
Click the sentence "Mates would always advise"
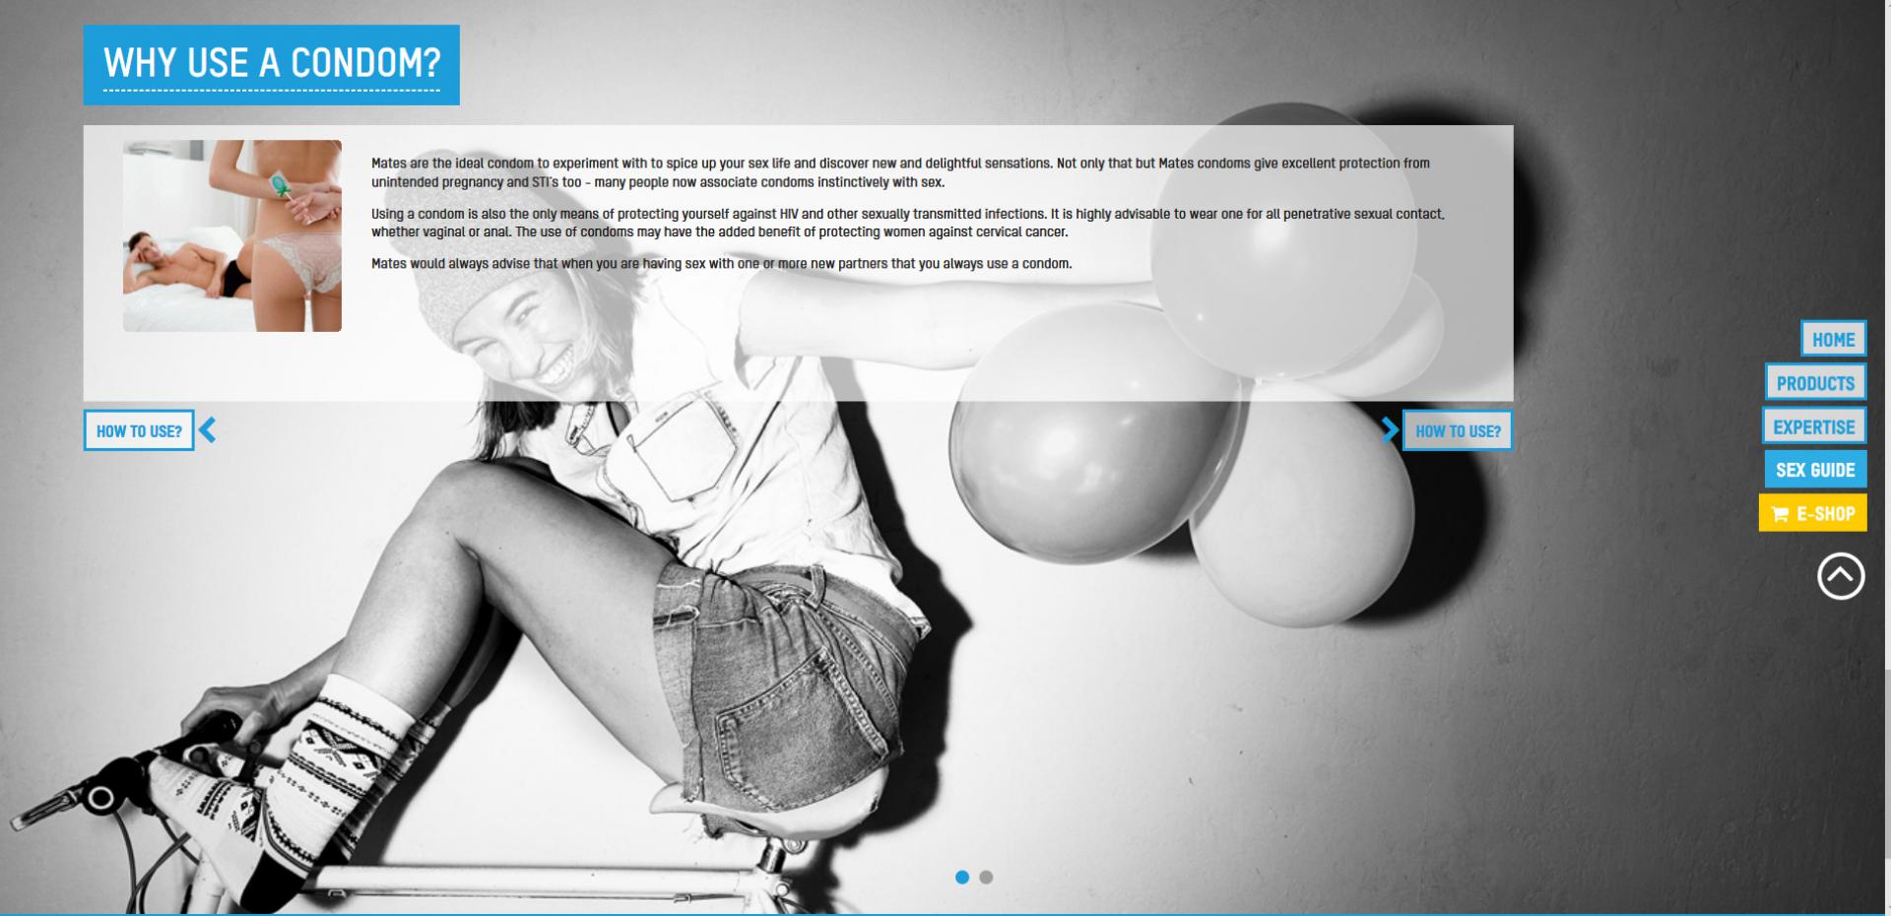[721, 264]
